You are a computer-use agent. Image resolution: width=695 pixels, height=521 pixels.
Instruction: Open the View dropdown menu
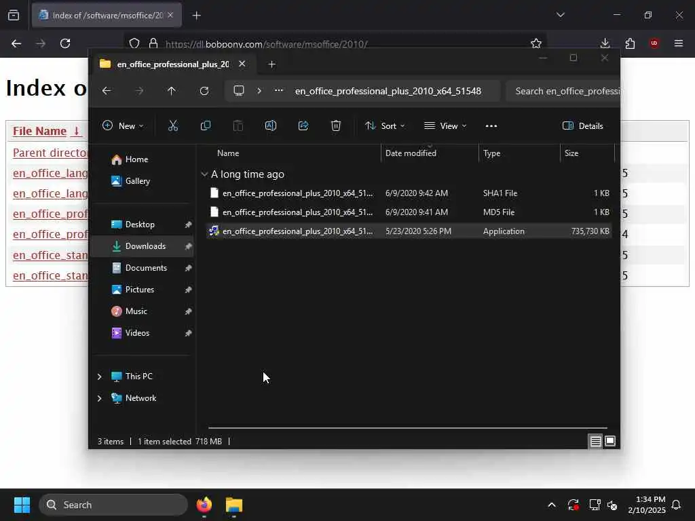point(445,126)
